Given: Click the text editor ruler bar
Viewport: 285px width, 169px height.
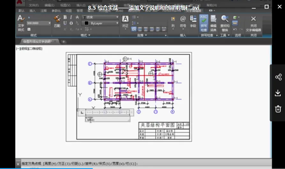Looking at the screenshot, I should tap(108, 112).
